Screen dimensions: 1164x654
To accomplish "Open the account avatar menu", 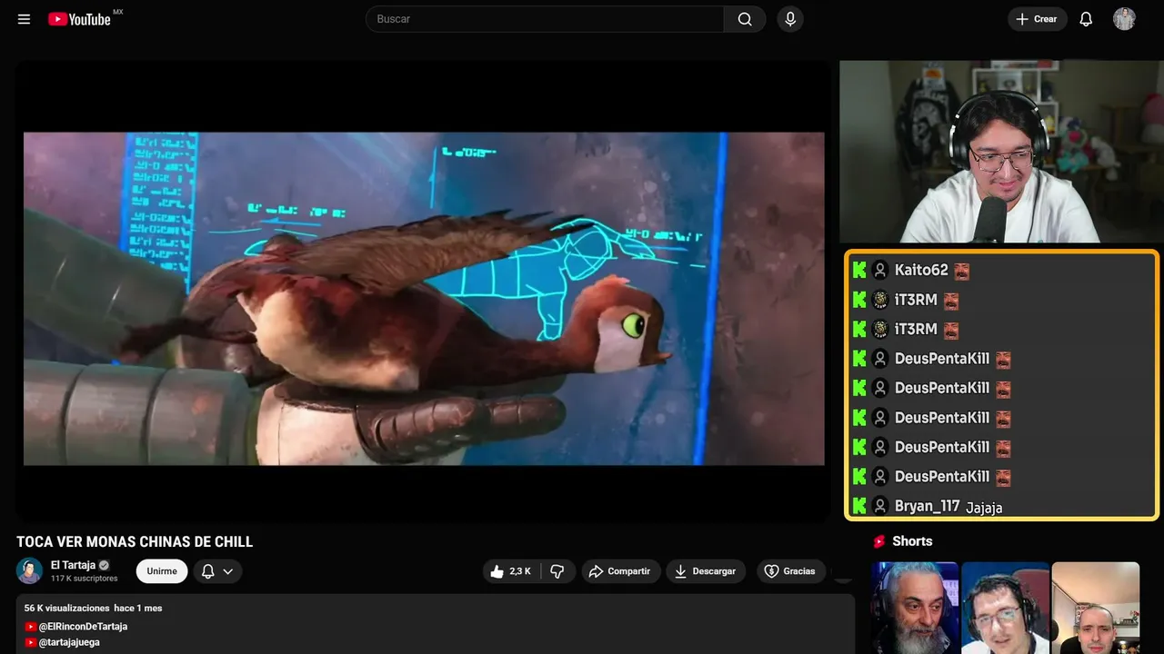I will pos(1124,19).
